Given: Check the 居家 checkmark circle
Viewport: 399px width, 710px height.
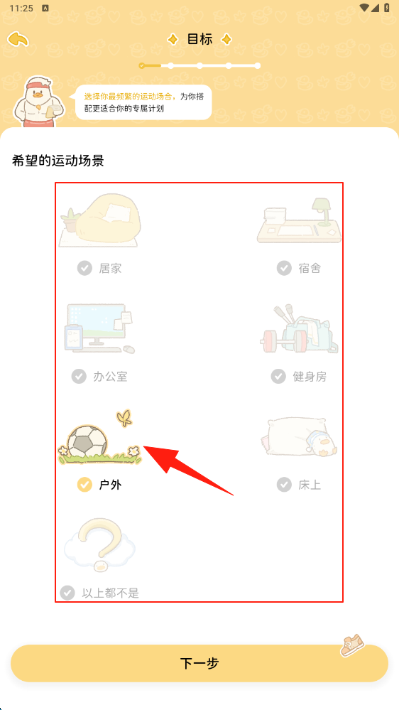Looking at the screenshot, I should [84, 268].
